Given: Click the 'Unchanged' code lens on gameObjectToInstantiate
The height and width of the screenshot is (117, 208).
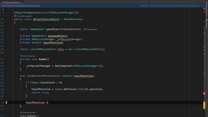Looking at the screenshot, I should tap(91, 29).
